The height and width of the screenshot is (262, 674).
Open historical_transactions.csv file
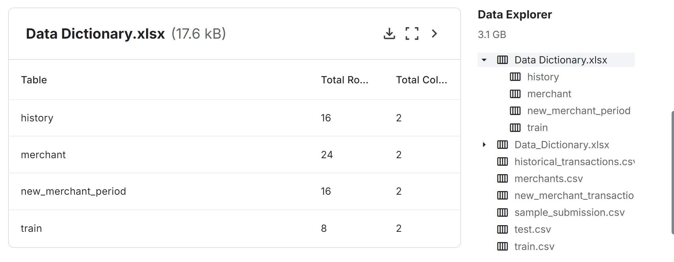[x=574, y=162]
